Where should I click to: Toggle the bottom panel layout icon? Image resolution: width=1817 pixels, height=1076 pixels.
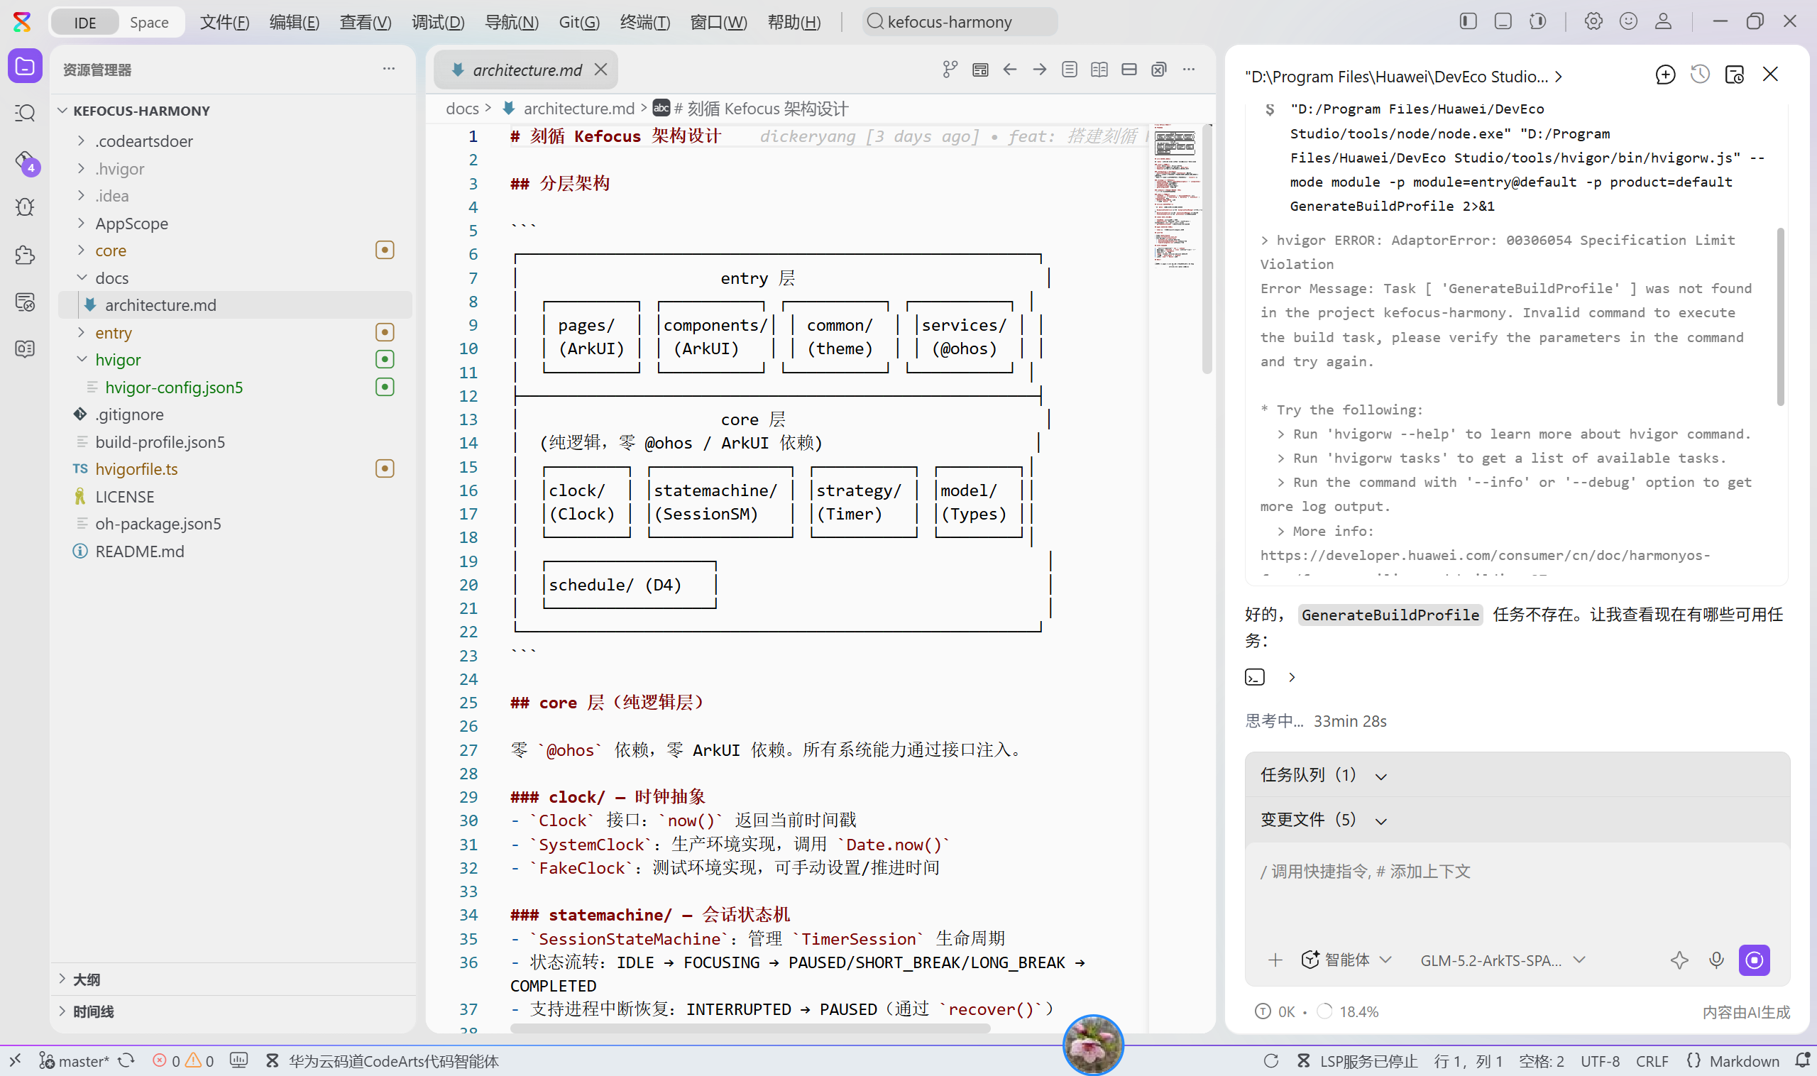(x=1503, y=22)
